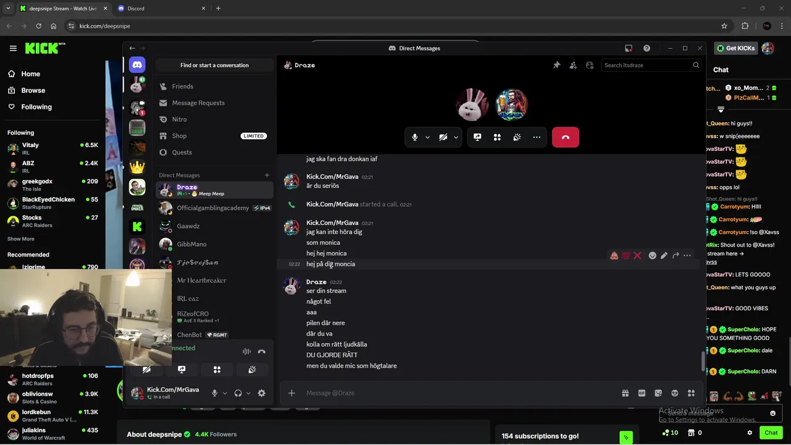Toggle noise suppression in voice panel
Viewport: 791px width, 445px height.
(247, 352)
